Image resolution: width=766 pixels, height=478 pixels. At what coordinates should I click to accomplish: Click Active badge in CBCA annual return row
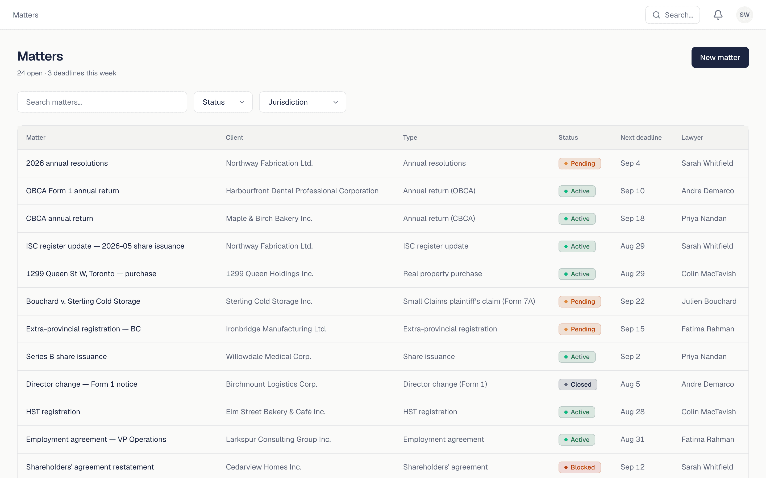(x=577, y=219)
